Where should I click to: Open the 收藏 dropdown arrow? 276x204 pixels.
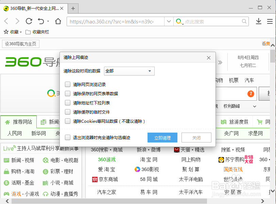coord(21,32)
